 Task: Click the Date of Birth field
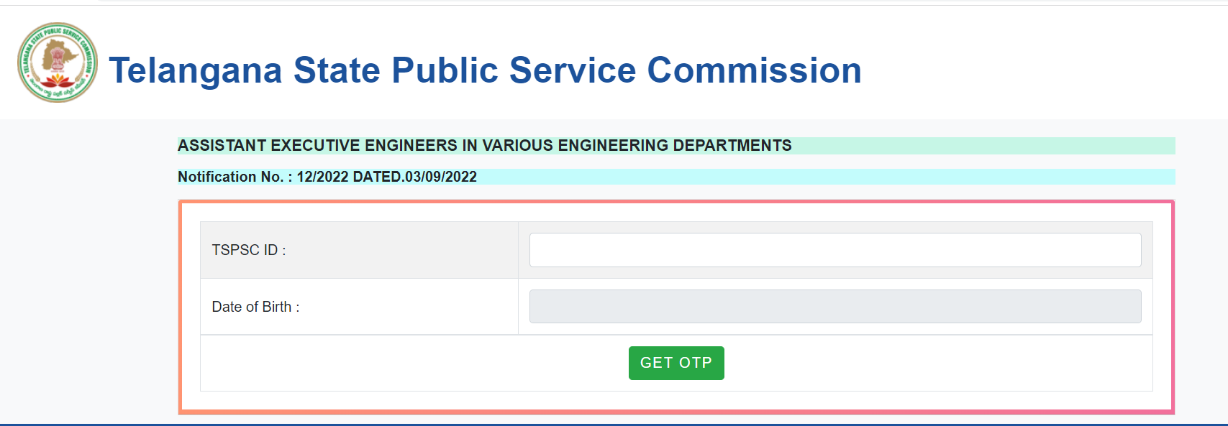[x=835, y=307]
